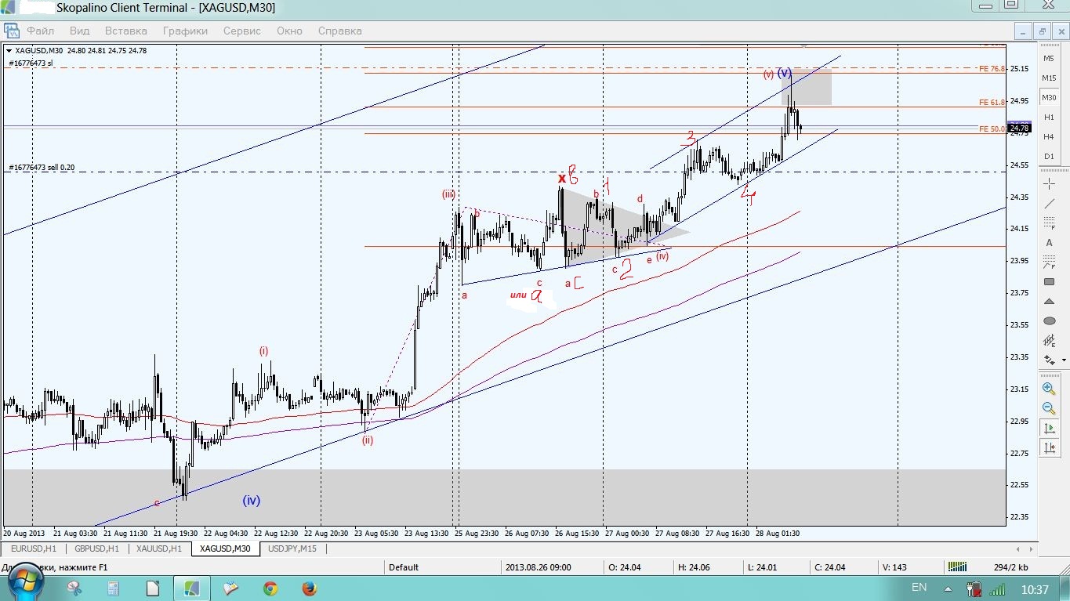Click the D1 timeframe button

tap(1049, 156)
